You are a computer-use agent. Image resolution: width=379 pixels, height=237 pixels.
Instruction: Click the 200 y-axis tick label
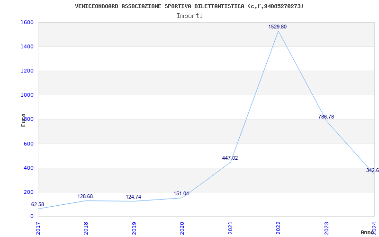coord(28,192)
